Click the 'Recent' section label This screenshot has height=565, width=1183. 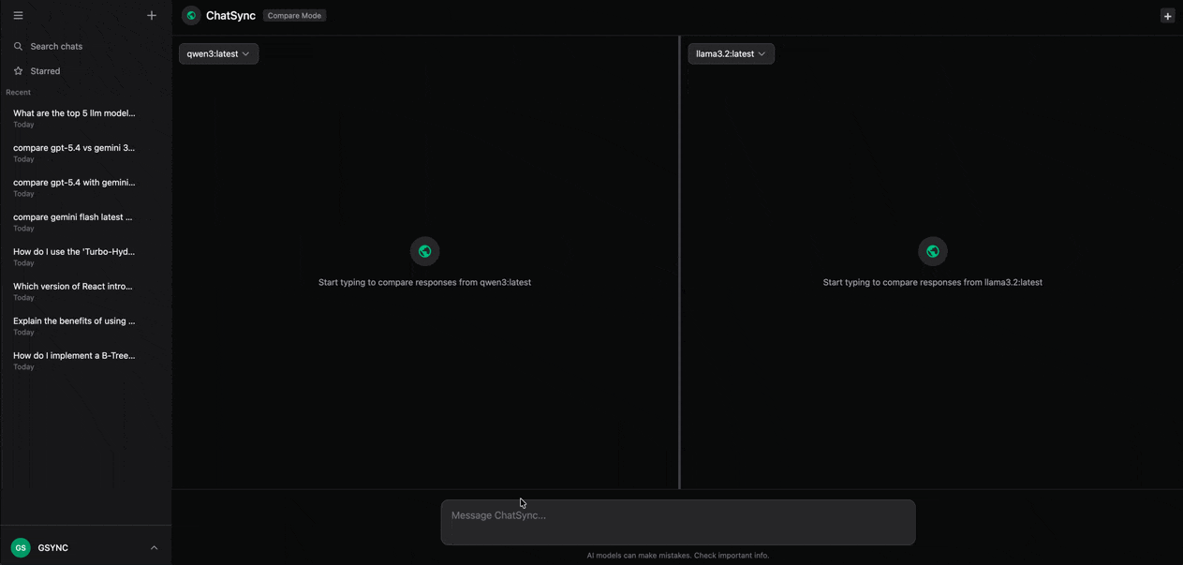[18, 93]
